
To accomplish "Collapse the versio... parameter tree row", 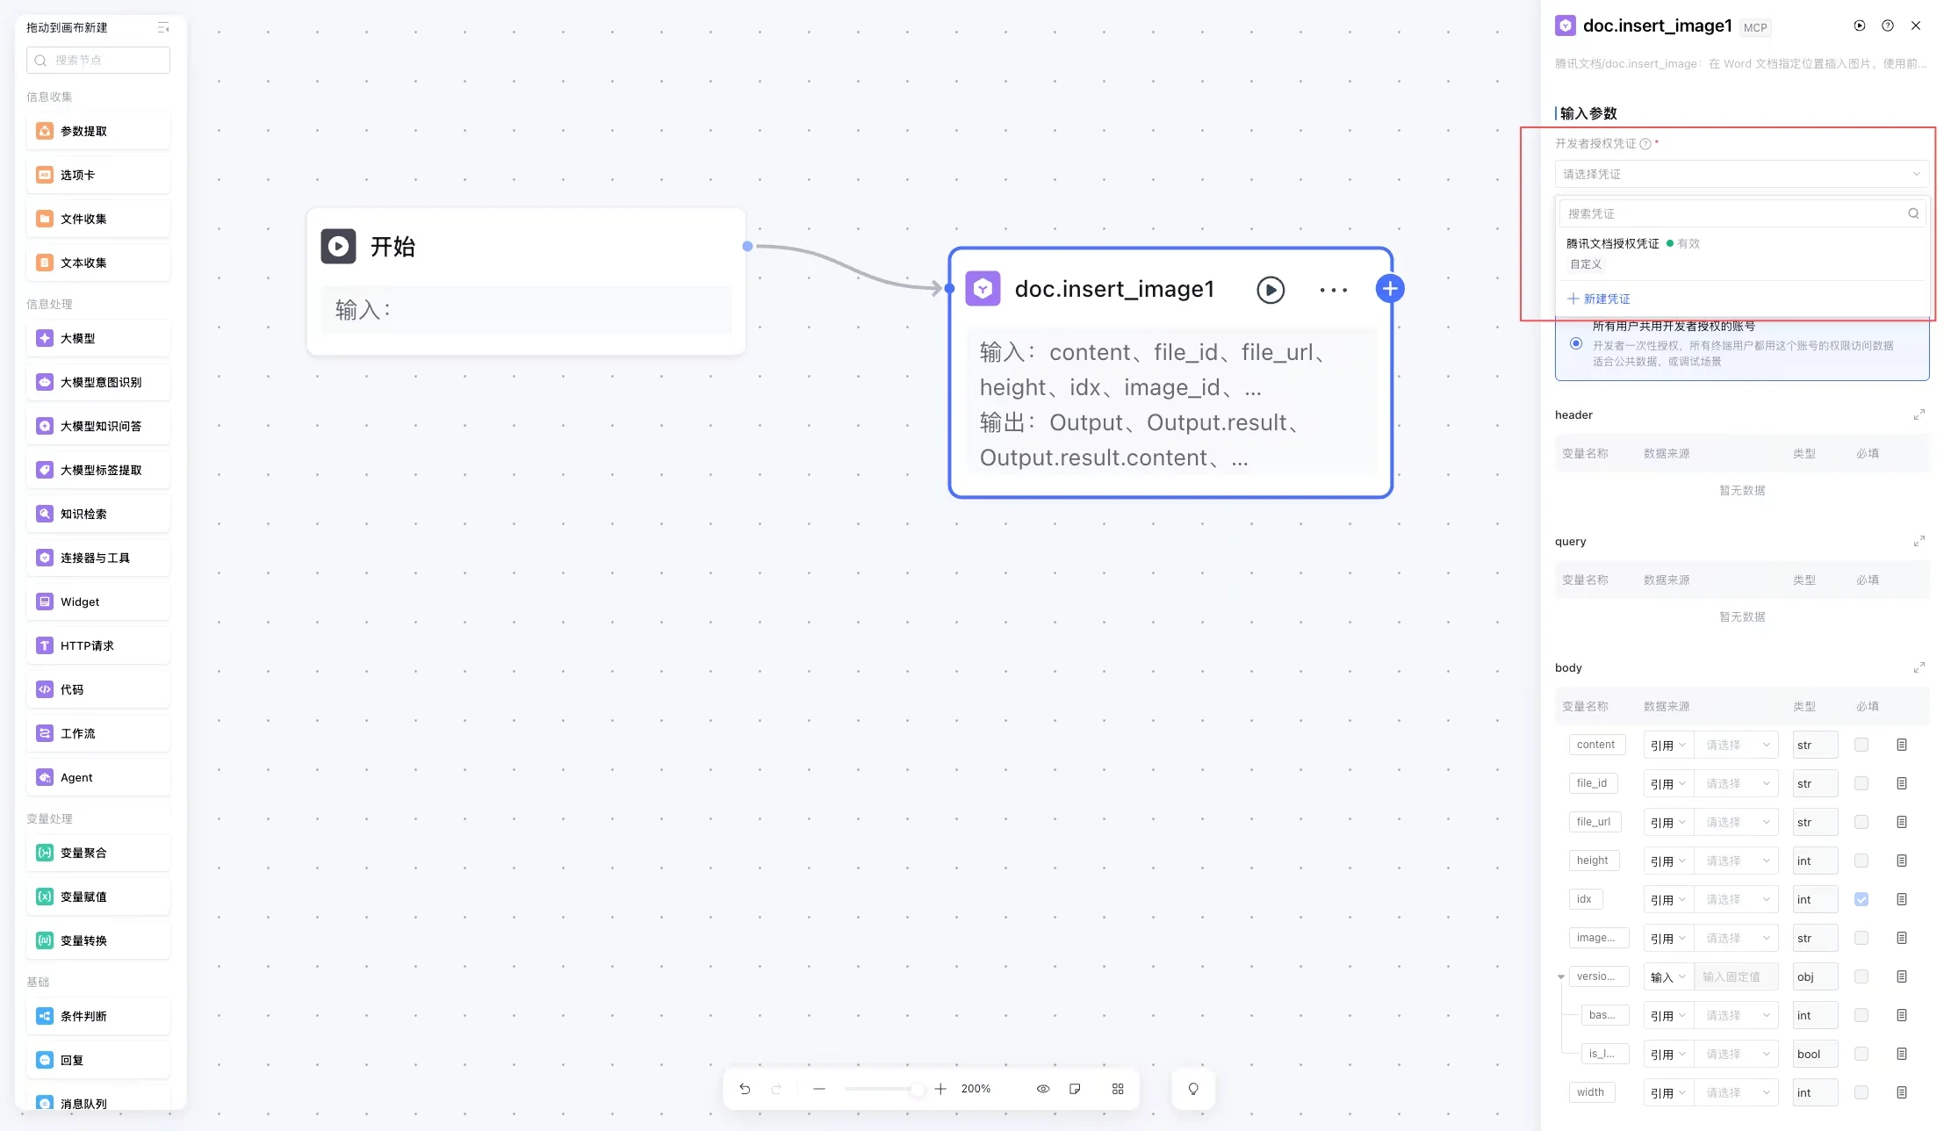I will [x=1561, y=976].
